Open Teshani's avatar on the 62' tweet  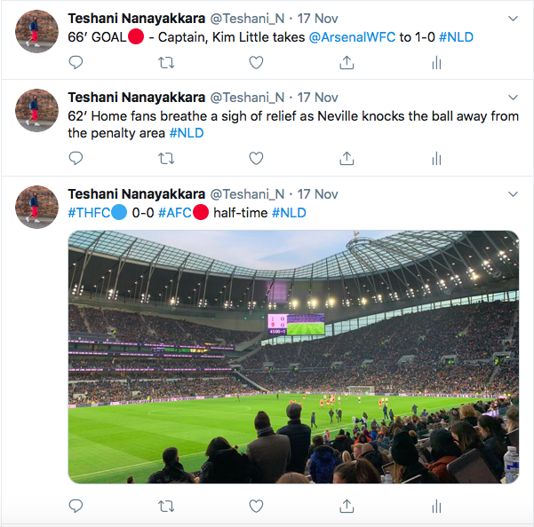[37, 111]
